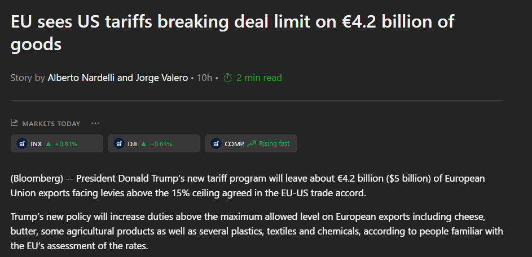This screenshot has width=532, height=257.
Task: Click the "2 min read" text
Action: coord(259,78)
